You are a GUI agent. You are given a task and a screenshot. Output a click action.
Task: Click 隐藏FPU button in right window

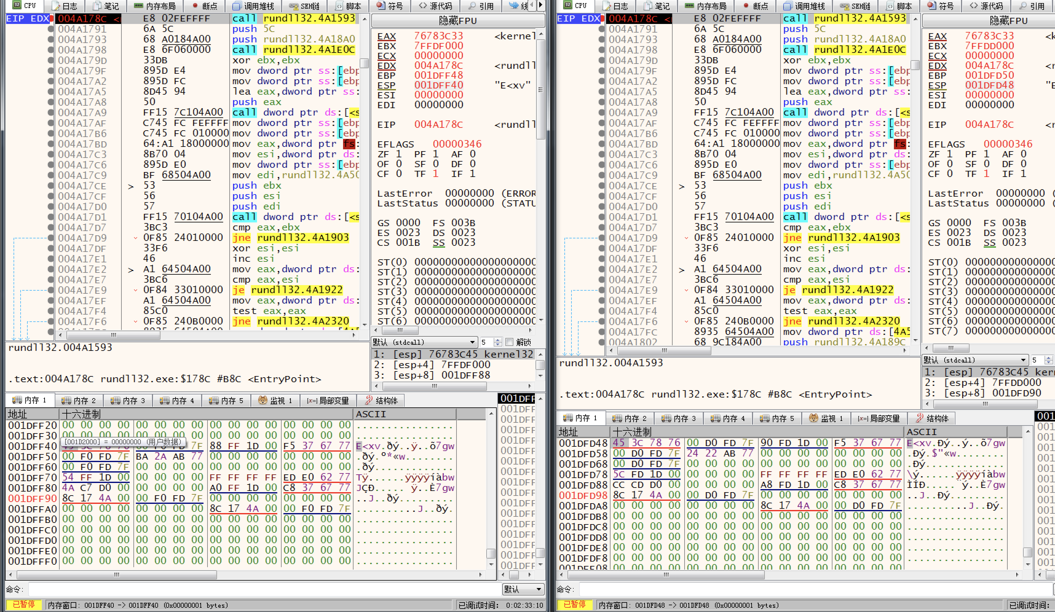pyautogui.click(x=1008, y=21)
